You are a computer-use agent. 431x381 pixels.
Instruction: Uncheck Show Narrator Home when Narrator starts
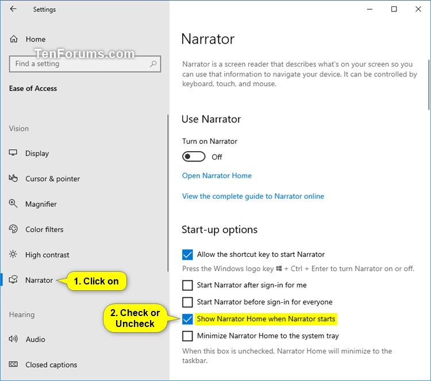point(187,319)
